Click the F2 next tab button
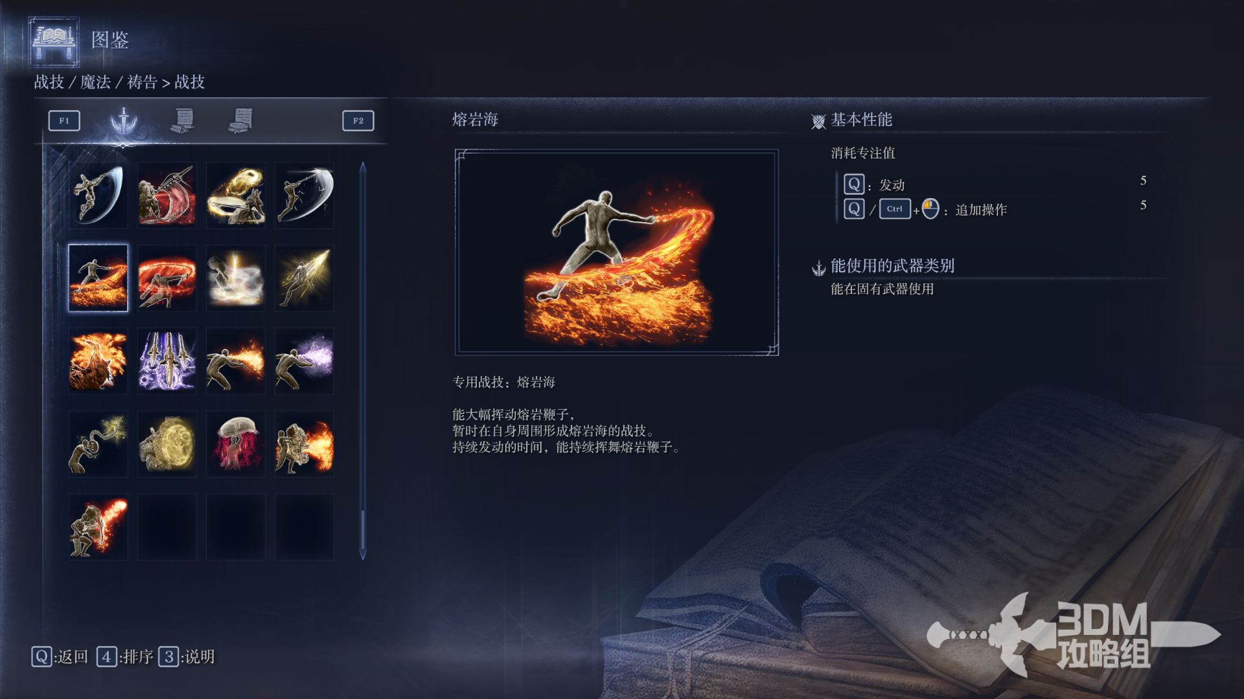The height and width of the screenshot is (699, 1244). [x=358, y=121]
